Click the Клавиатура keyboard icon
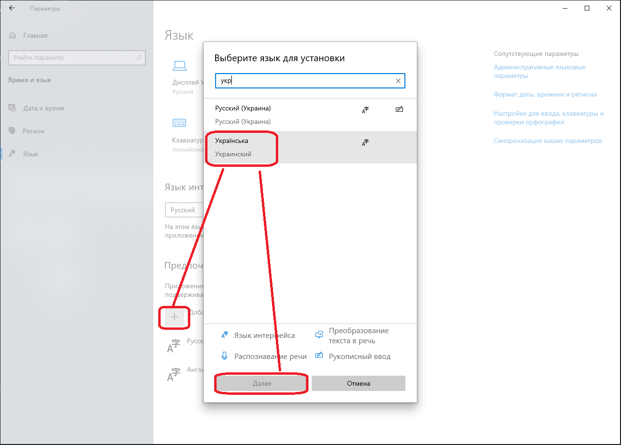Image resolution: width=621 pixels, height=445 pixels. [179, 123]
